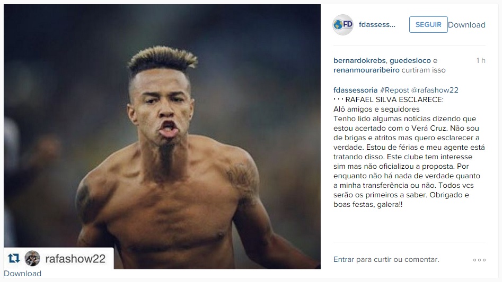Image resolution: width=502 pixels, height=282 pixels.
Task: Click the SEGUIR follow button
Action: click(x=428, y=24)
